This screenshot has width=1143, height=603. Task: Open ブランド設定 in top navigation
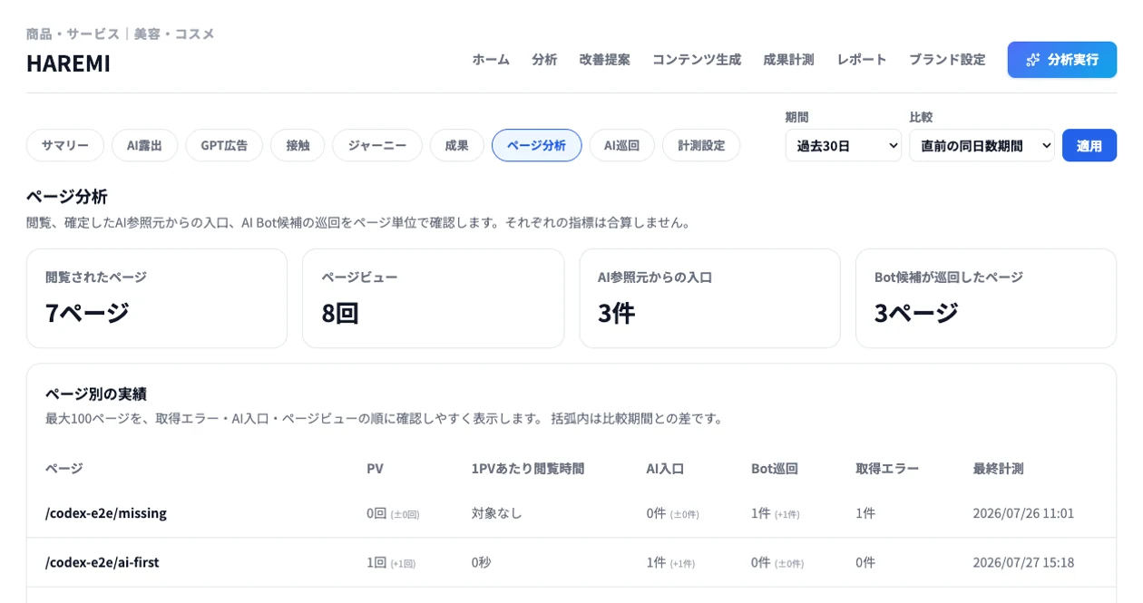pos(947,59)
